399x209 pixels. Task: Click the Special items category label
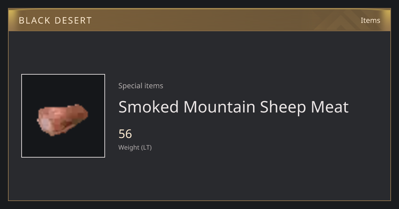(141, 86)
